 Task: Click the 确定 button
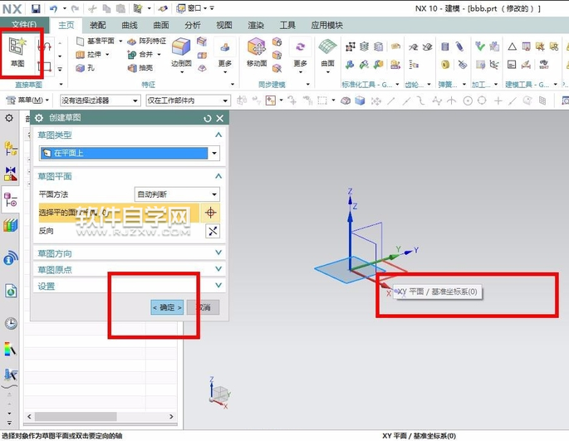(167, 307)
